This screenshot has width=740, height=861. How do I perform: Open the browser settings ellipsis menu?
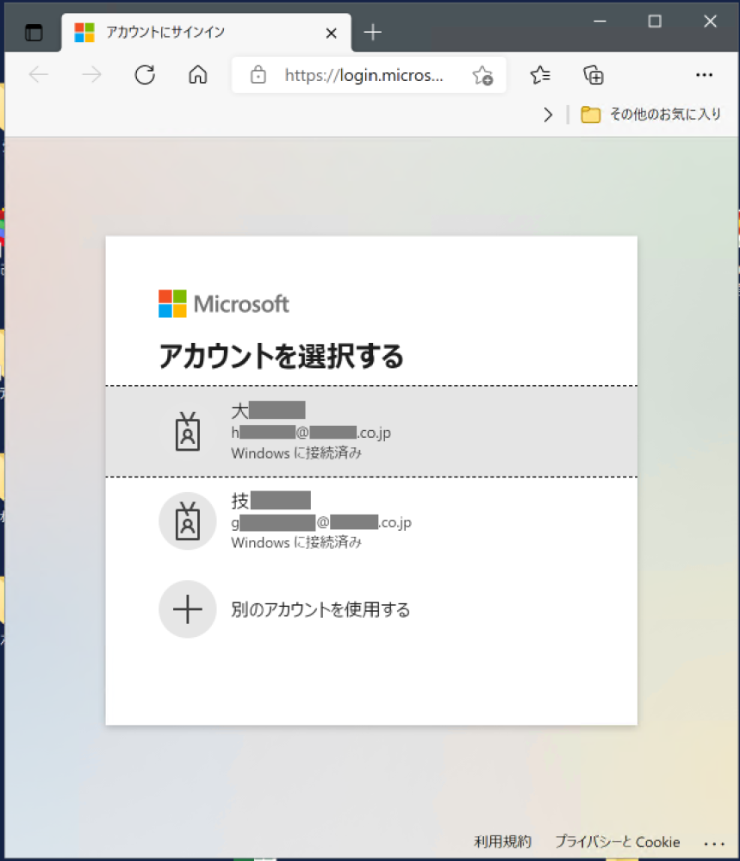tap(704, 75)
